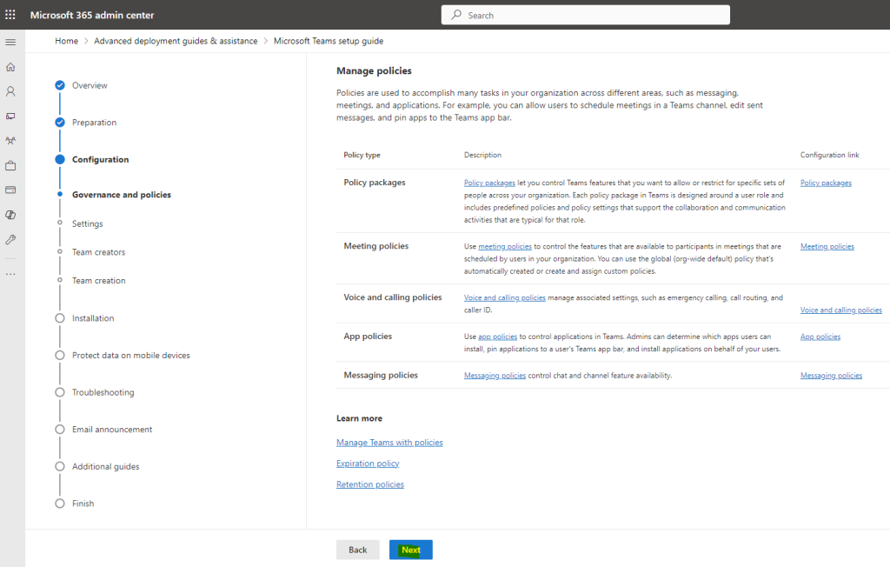Open the Expiration policy link
The image size is (890, 567).
point(368,464)
